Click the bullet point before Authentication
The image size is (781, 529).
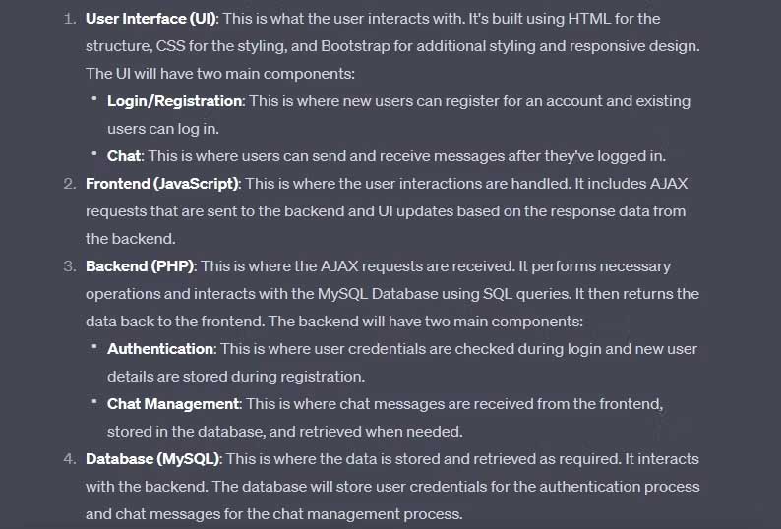[95, 347]
